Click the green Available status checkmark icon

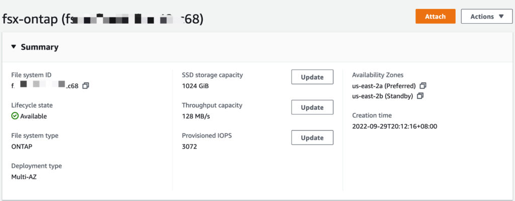click(x=15, y=116)
